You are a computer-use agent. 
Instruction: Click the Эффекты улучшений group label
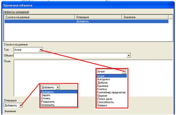pyautogui.click(x=16, y=12)
